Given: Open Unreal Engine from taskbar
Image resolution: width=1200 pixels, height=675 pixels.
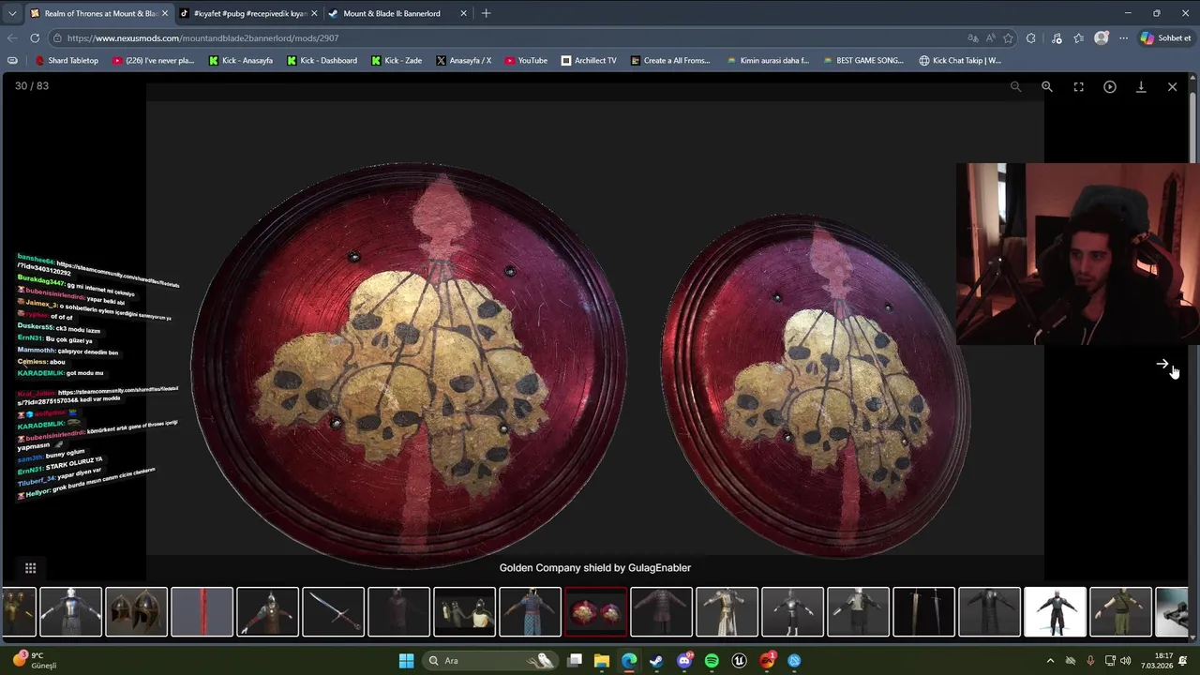Looking at the screenshot, I should tap(740, 661).
